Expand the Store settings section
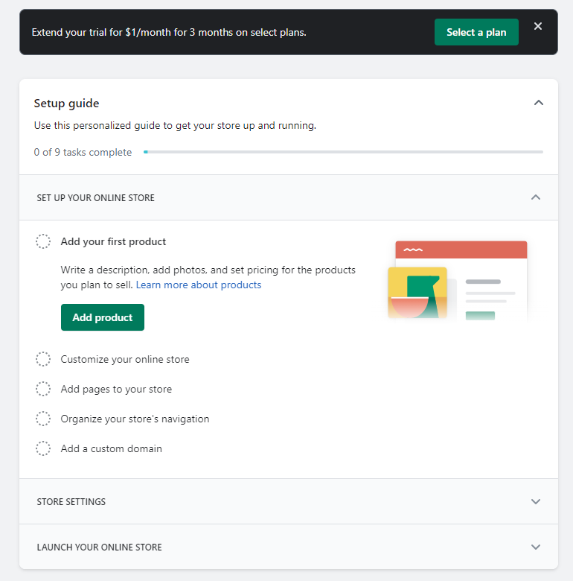This screenshot has width=573, height=581. [x=536, y=501]
